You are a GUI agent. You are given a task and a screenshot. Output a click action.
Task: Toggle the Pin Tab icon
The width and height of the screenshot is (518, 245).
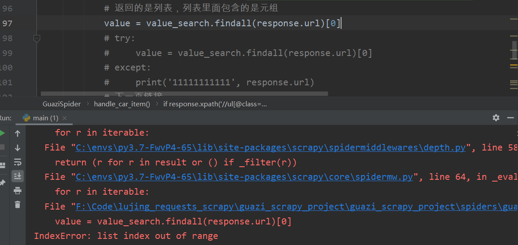coord(2,182)
